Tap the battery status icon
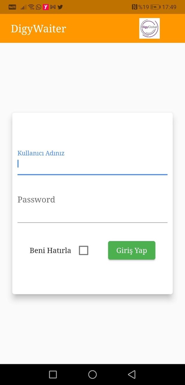 [x=155, y=7]
